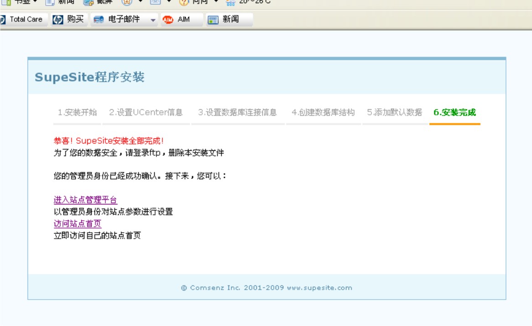Click the SupeSite程序安装 page heading
Viewport: 532px width, 326px height.
pyautogui.click(x=89, y=77)
